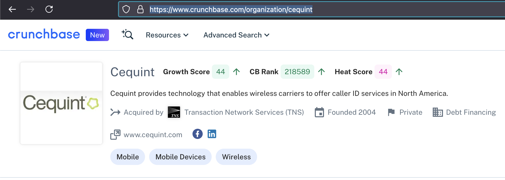
Task: Click the browser back arrow
Action: 12,9
